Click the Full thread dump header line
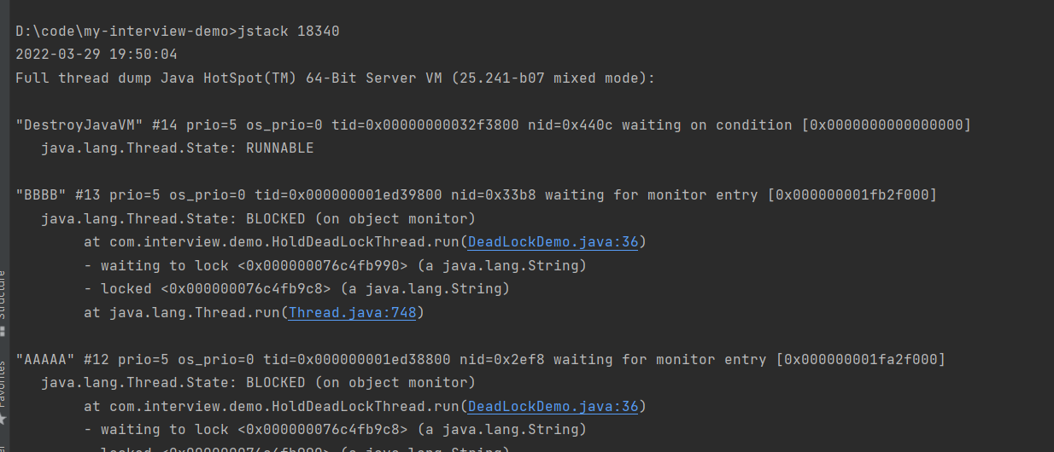 click(336, 78)
